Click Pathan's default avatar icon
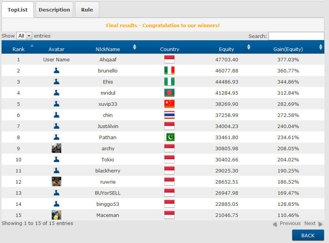The width and height of the screenshot is (329, 243). coord(56,137)
